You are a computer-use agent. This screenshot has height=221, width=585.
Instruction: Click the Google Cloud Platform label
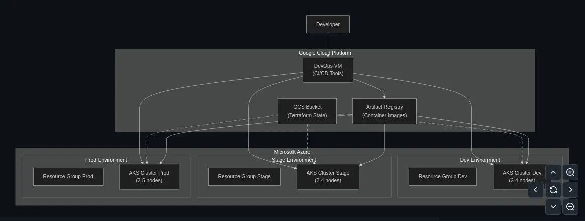click(x=325, y=53)
